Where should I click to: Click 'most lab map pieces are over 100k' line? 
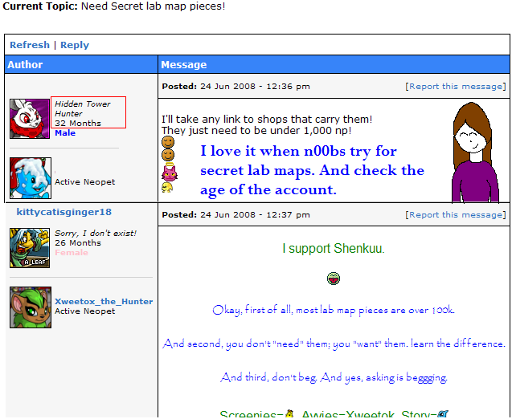[x=334, y=310]
